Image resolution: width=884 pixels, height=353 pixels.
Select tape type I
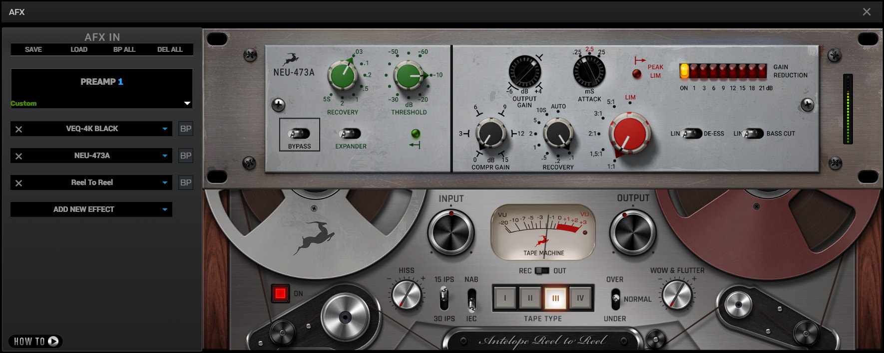tap(505, 298)
